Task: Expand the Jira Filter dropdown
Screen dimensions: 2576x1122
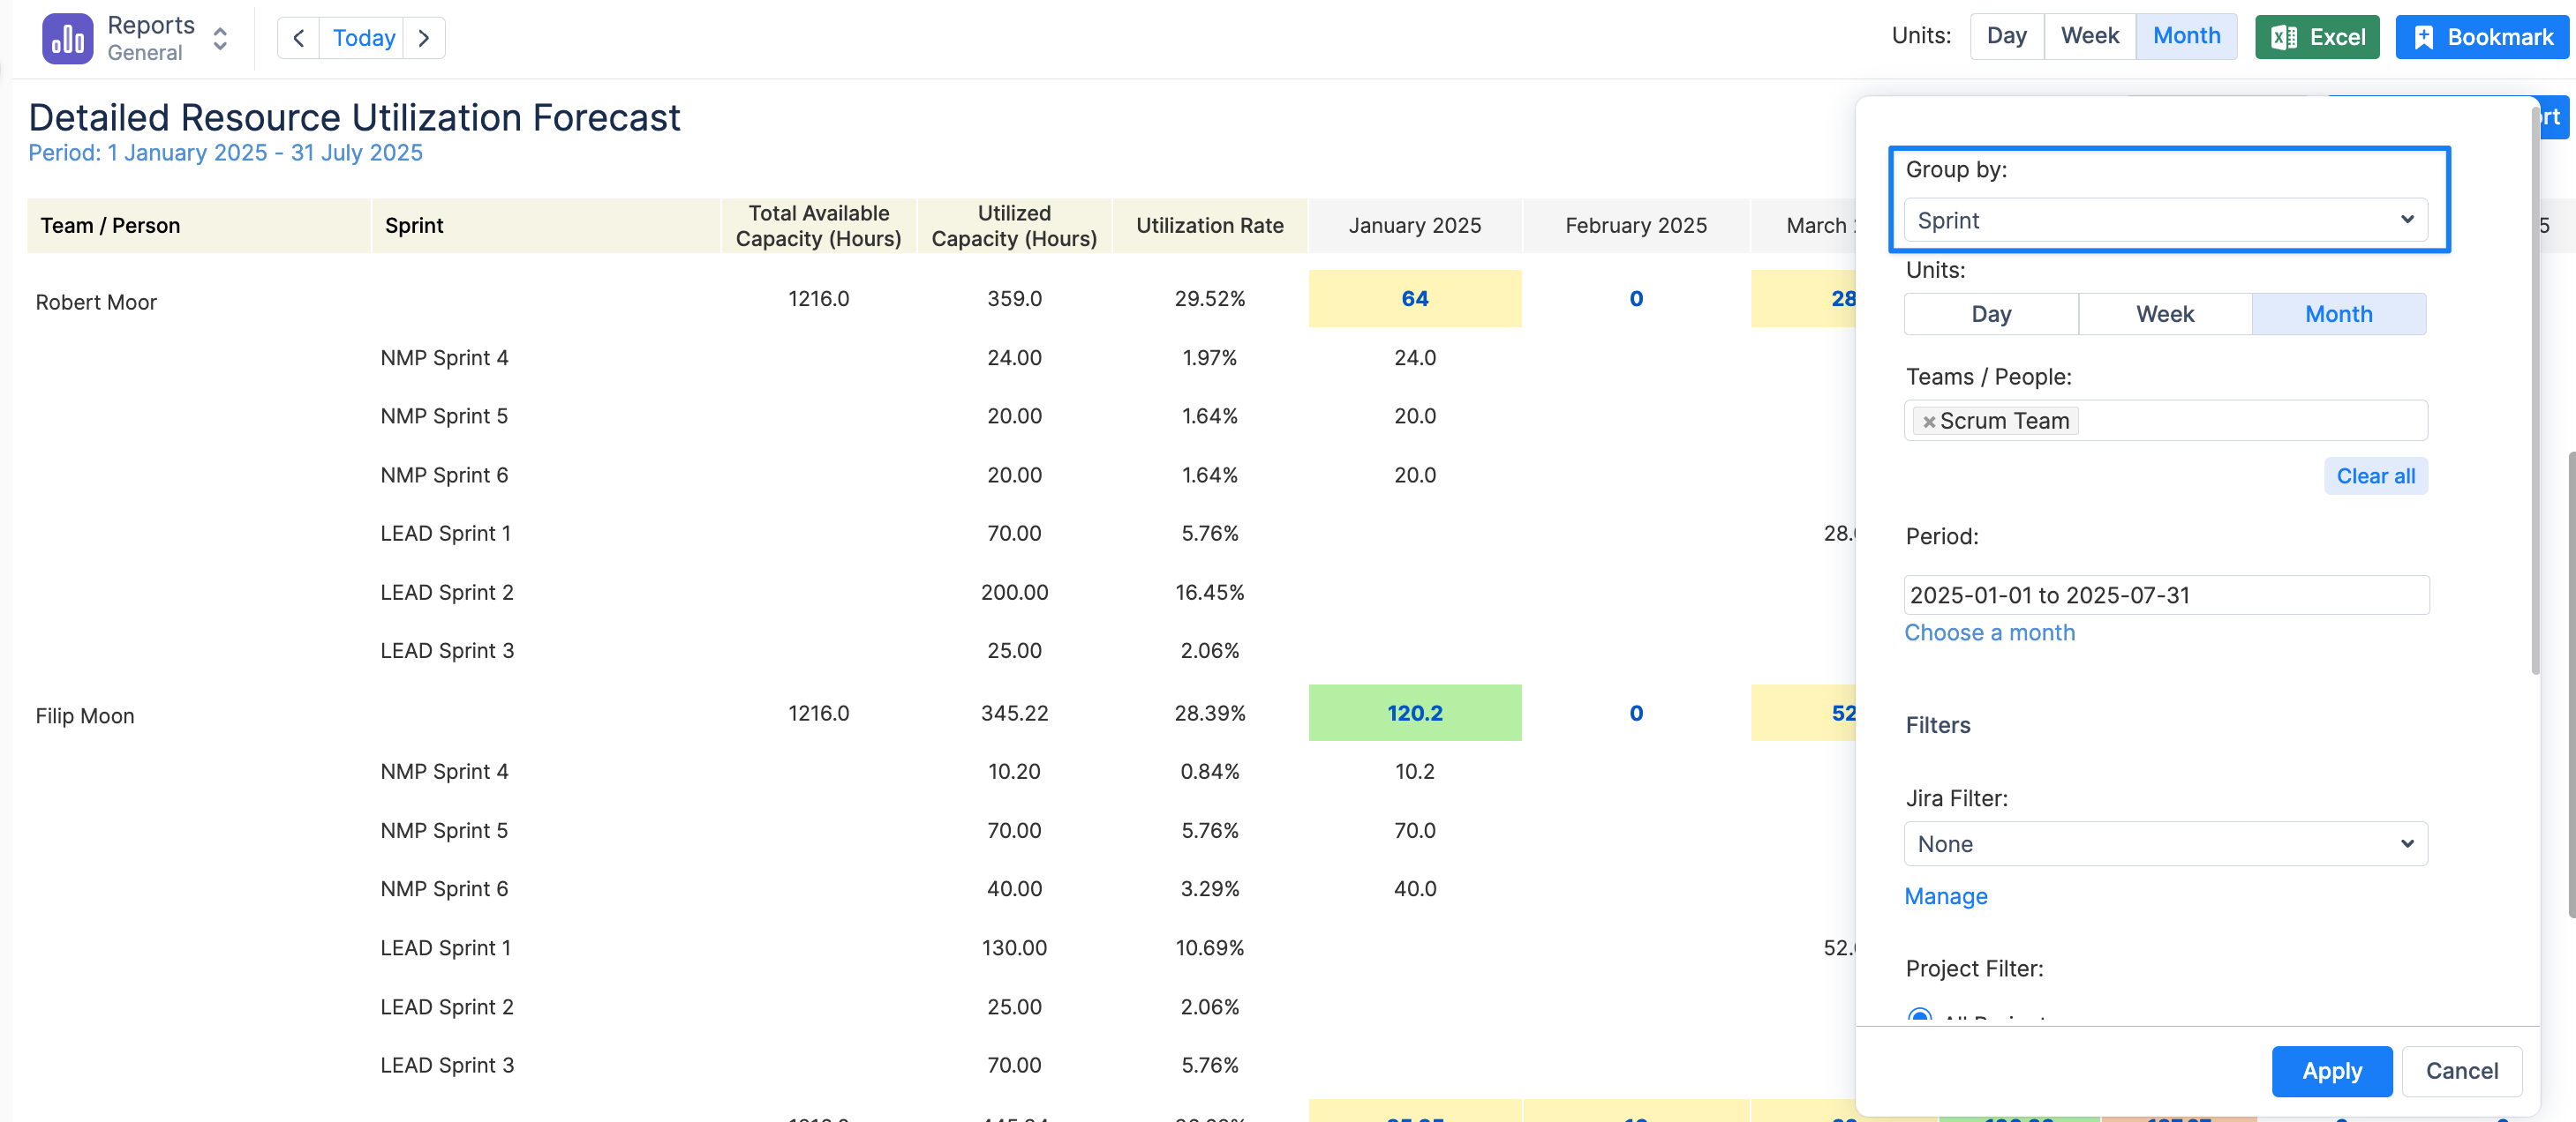Action: pyautogui.click(x=2165, y=844)
